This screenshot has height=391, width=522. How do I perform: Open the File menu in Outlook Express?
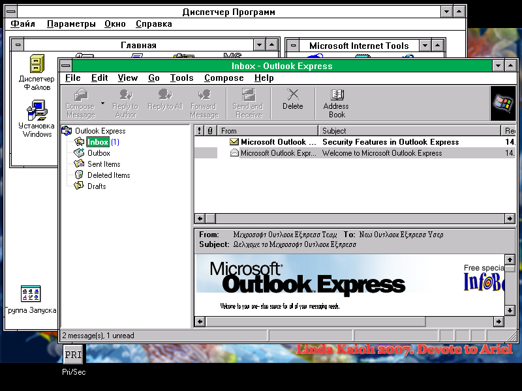73,78
